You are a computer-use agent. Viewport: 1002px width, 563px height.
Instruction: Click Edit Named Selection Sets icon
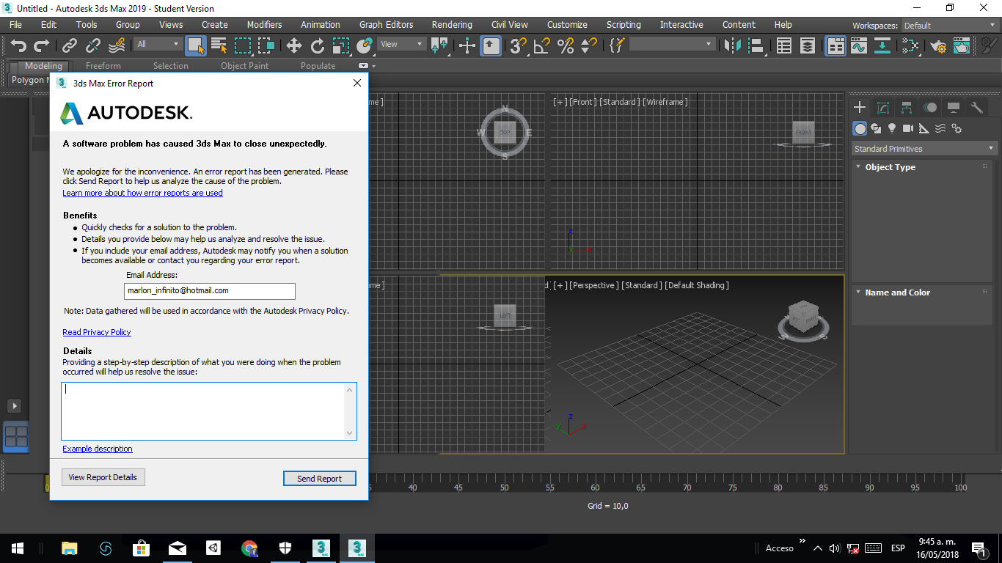pyautogui.click(x=617, y=46)
